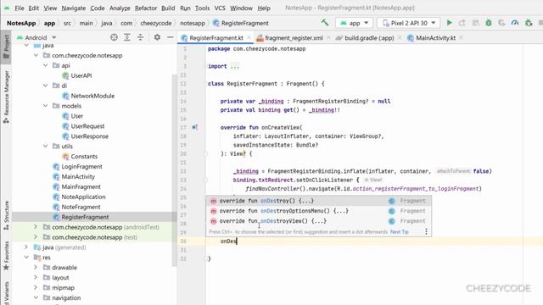Viewport: 543px width, 305px height.
Task: Select onDestroy() override suggestion
Action: click(x=319, y=201)
